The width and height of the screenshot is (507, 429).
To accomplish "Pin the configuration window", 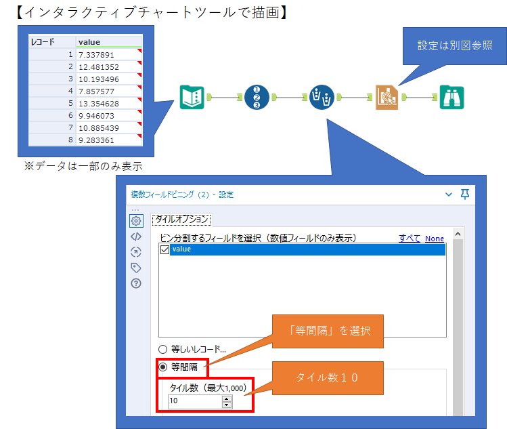I will pyautogui.click(x=465, y=195).
